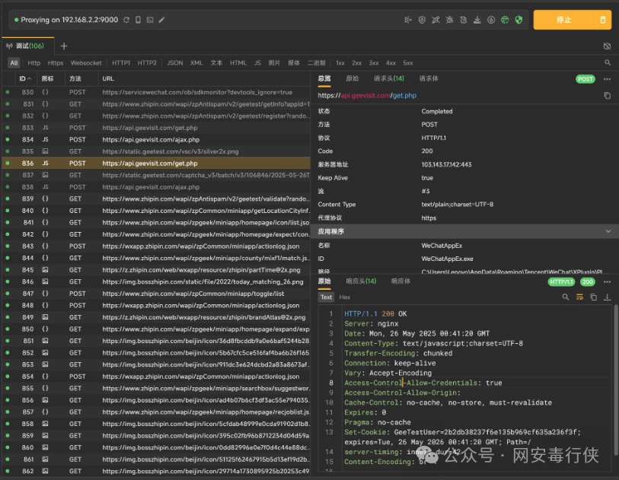Toggle the green shield icon in toolbar

click(x=518, y=20)
